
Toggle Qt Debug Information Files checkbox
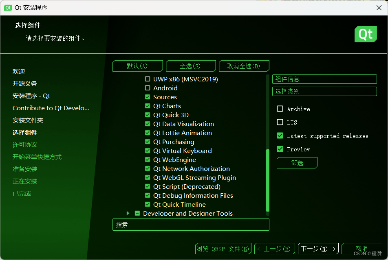point(148,195)
